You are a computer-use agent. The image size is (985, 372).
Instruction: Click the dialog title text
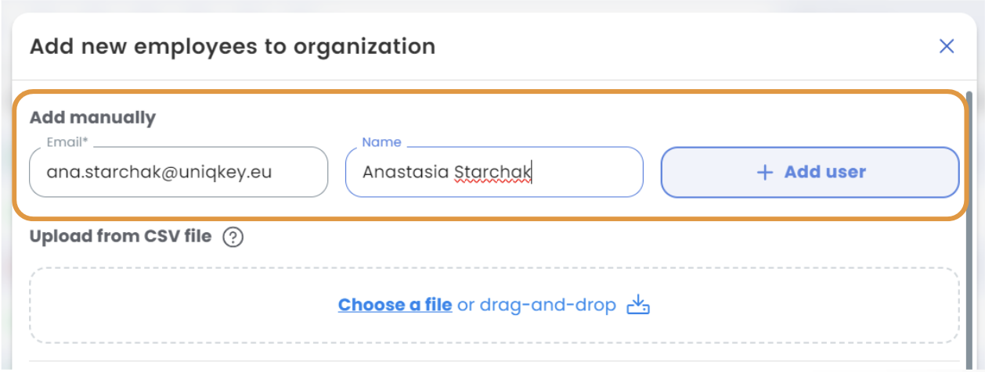click(x=233, y=46)
